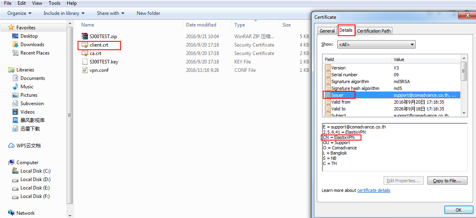Select the Signature hash algorithm row
This screenshot has width=476, height=218.
pyautogui.click(x=392, y=88)
